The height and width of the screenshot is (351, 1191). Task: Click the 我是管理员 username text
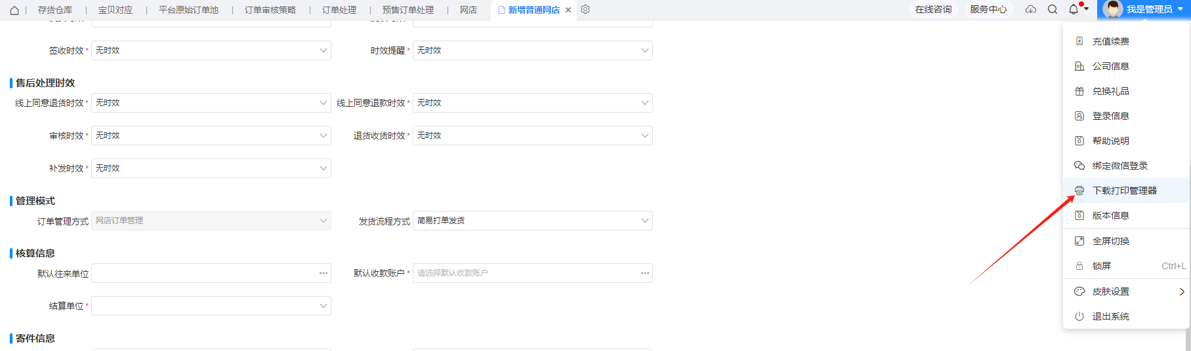(x=1149, y=9)
